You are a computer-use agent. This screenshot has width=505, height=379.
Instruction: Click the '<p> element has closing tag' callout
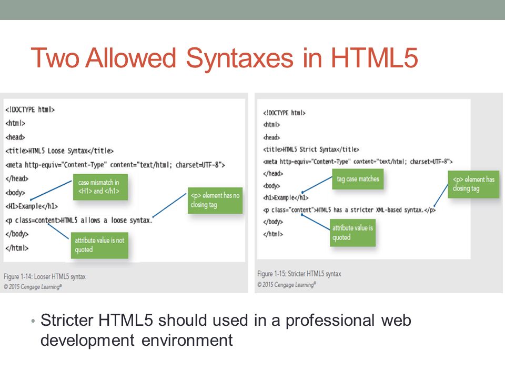point(473,184)
